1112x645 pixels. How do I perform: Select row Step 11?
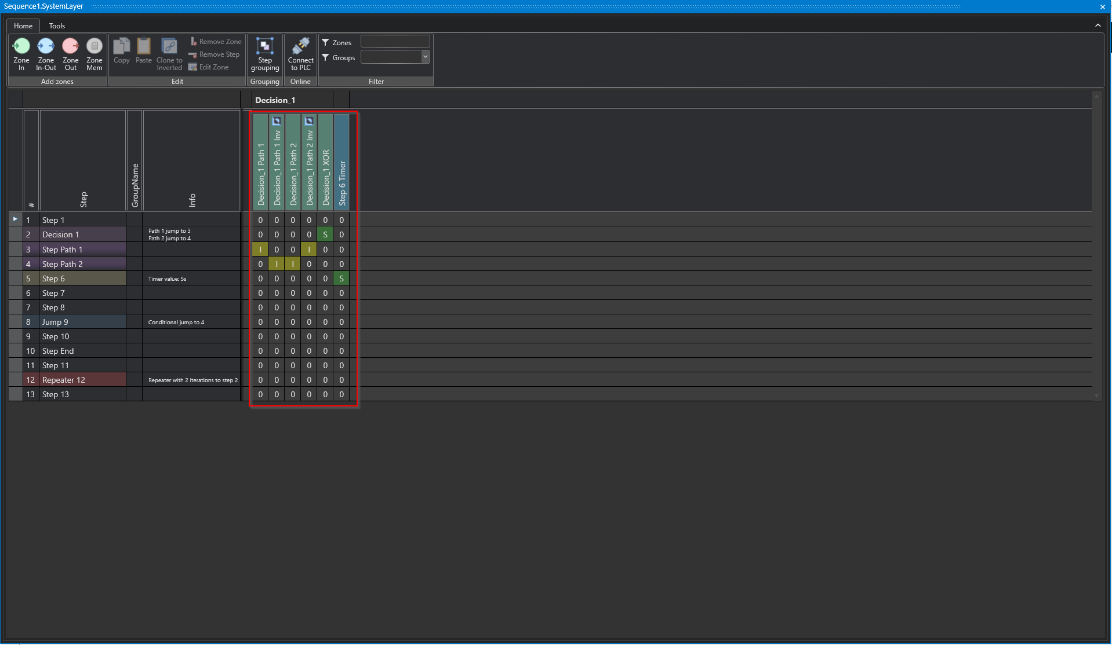pyautogui.click(x=82, y=365)
